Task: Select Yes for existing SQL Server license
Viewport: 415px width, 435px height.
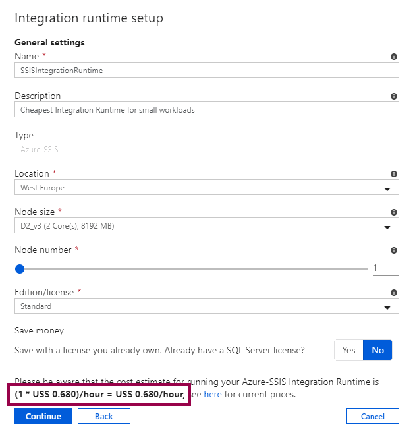Action: click(348, 350)
